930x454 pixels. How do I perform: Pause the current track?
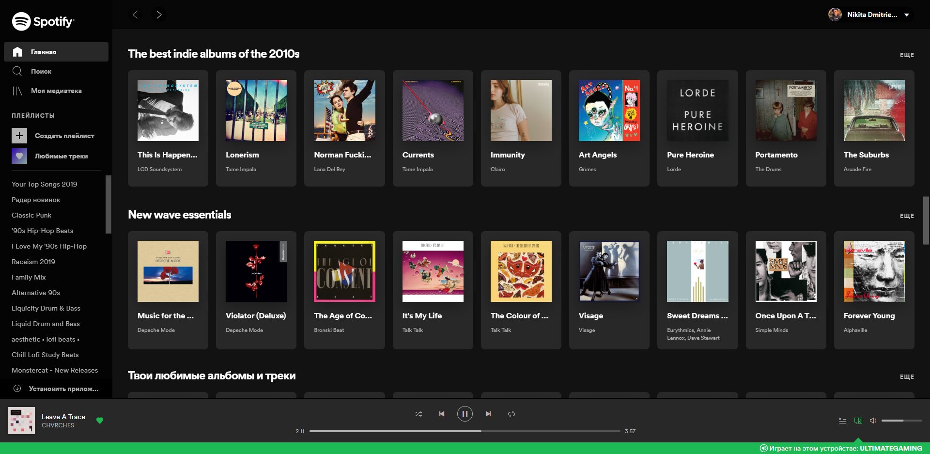point(465,414)
